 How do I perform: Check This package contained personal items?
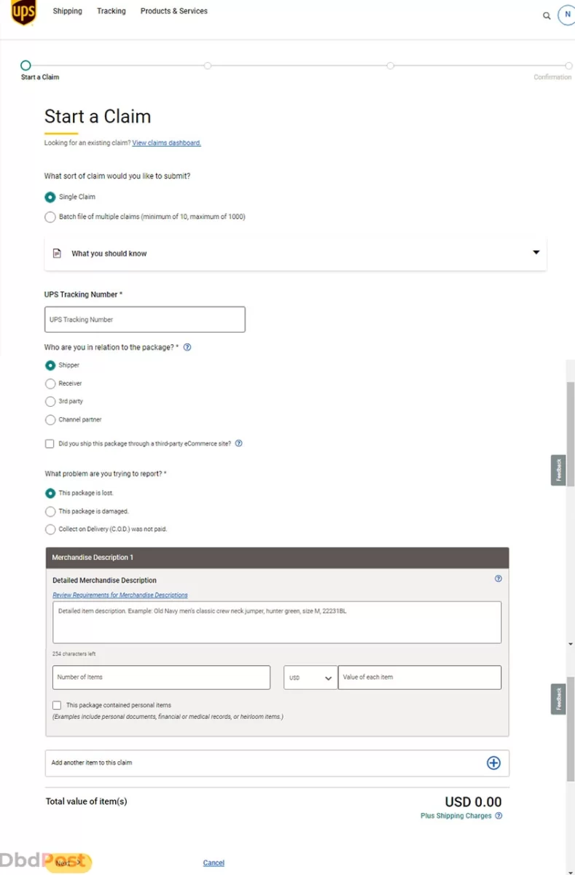point(57,705)
